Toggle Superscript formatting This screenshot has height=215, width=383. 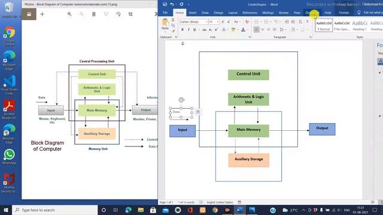pos(216,29)
